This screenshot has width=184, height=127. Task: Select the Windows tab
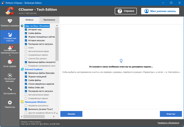(x=29, y=20)
